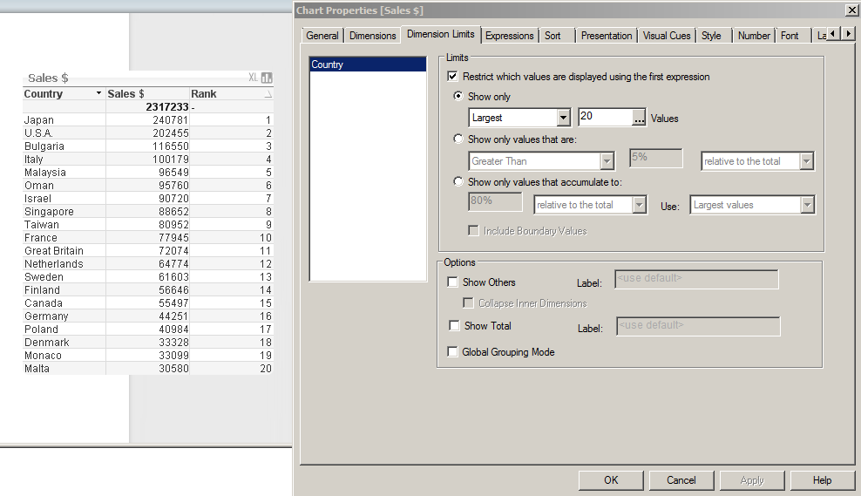Select Israel in the Country column
The width and height of the screenshot is (861, 496).
tap(64, 198)
